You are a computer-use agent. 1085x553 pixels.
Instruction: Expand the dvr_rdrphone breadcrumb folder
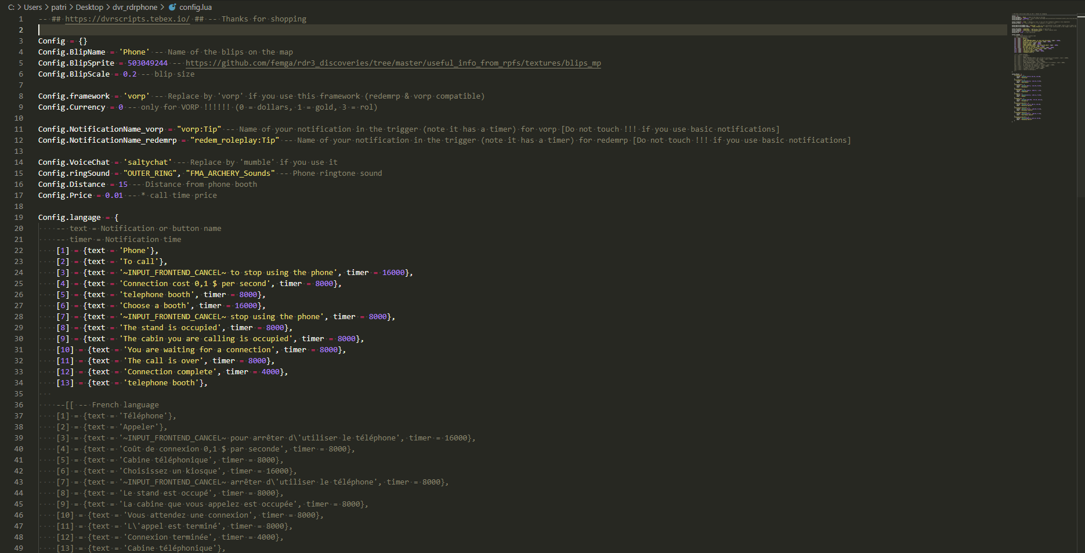tap(135, 8)
